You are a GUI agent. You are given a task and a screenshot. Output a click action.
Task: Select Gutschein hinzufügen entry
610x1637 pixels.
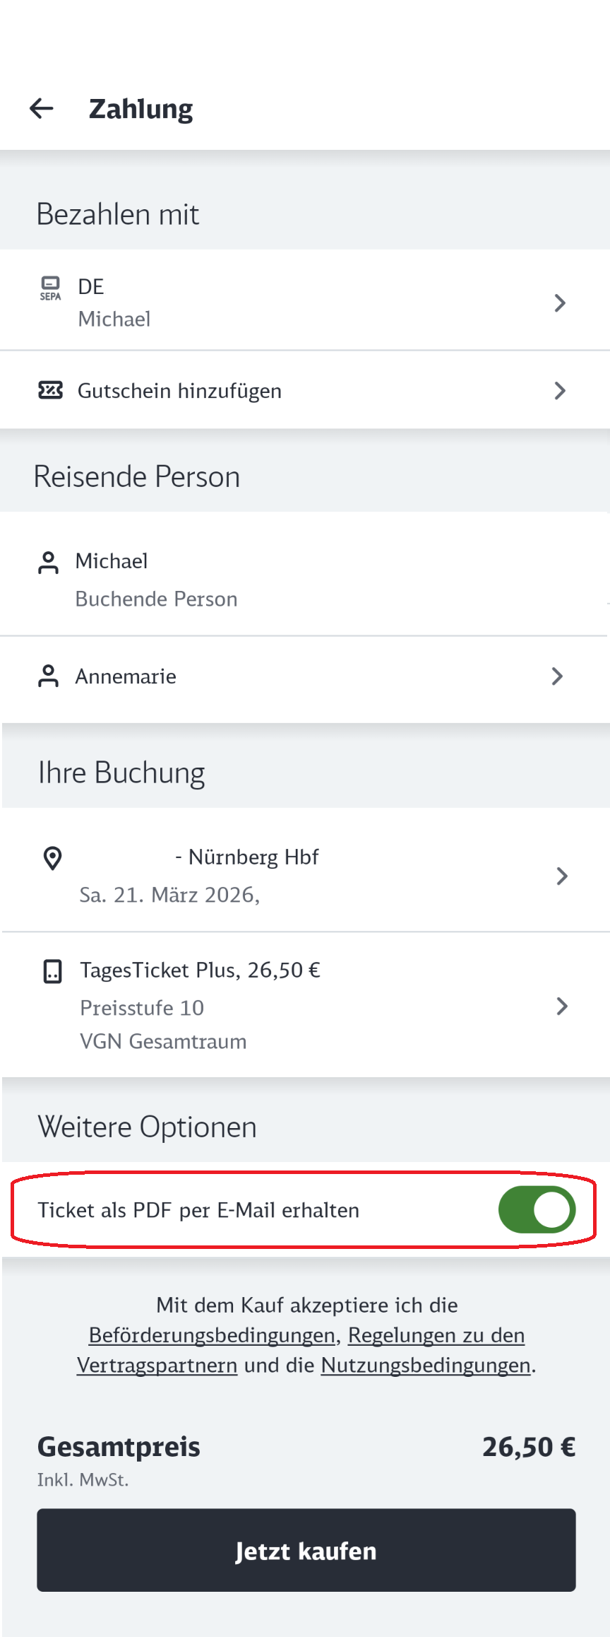pyautogui.click(x=179, y=391)
